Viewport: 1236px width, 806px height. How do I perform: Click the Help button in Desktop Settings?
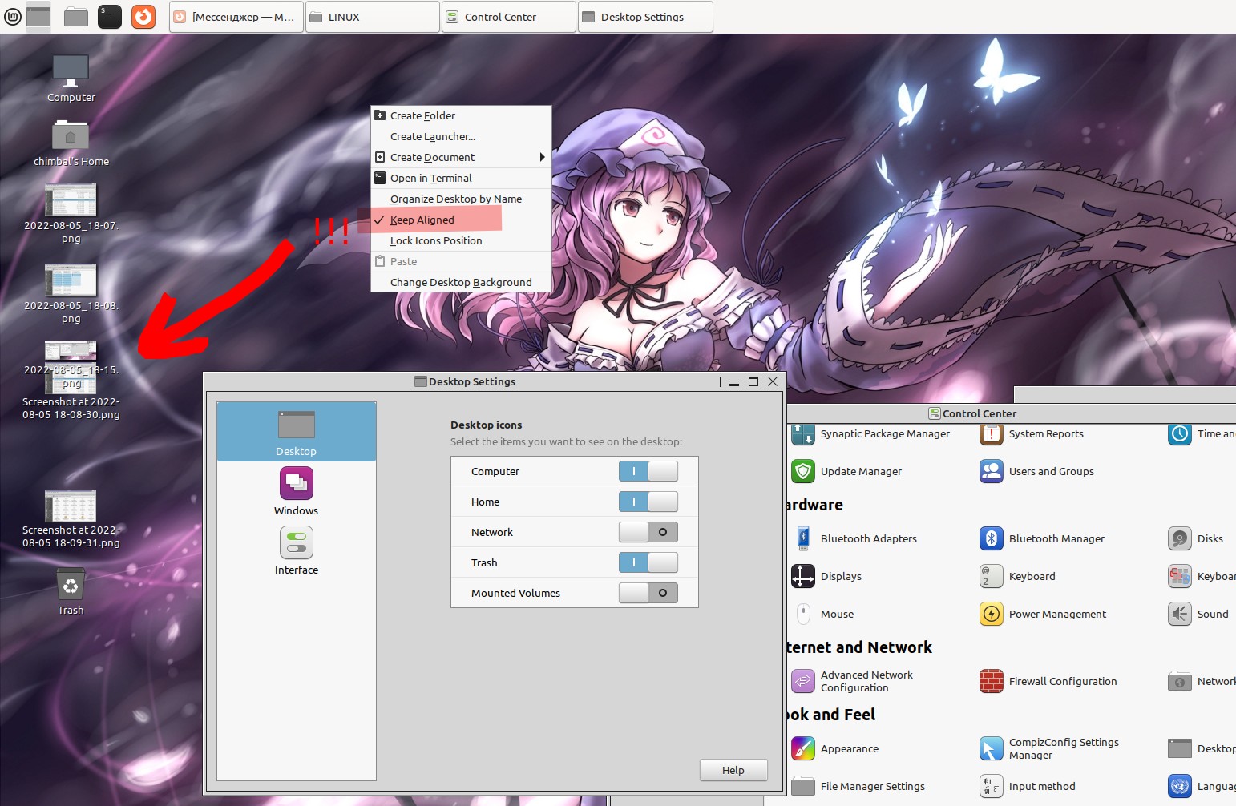pos(733,770)
